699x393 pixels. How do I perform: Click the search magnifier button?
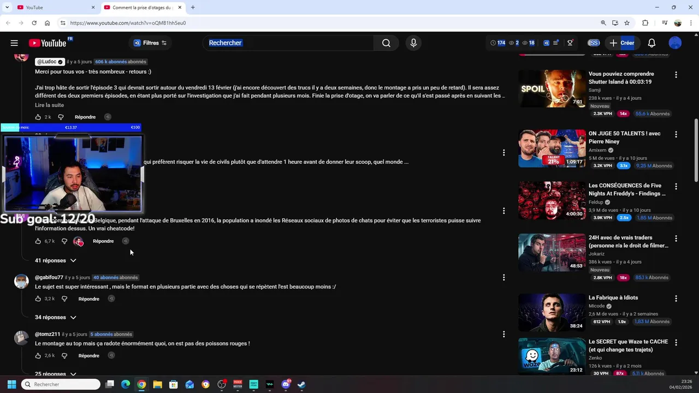click(386, 43)
